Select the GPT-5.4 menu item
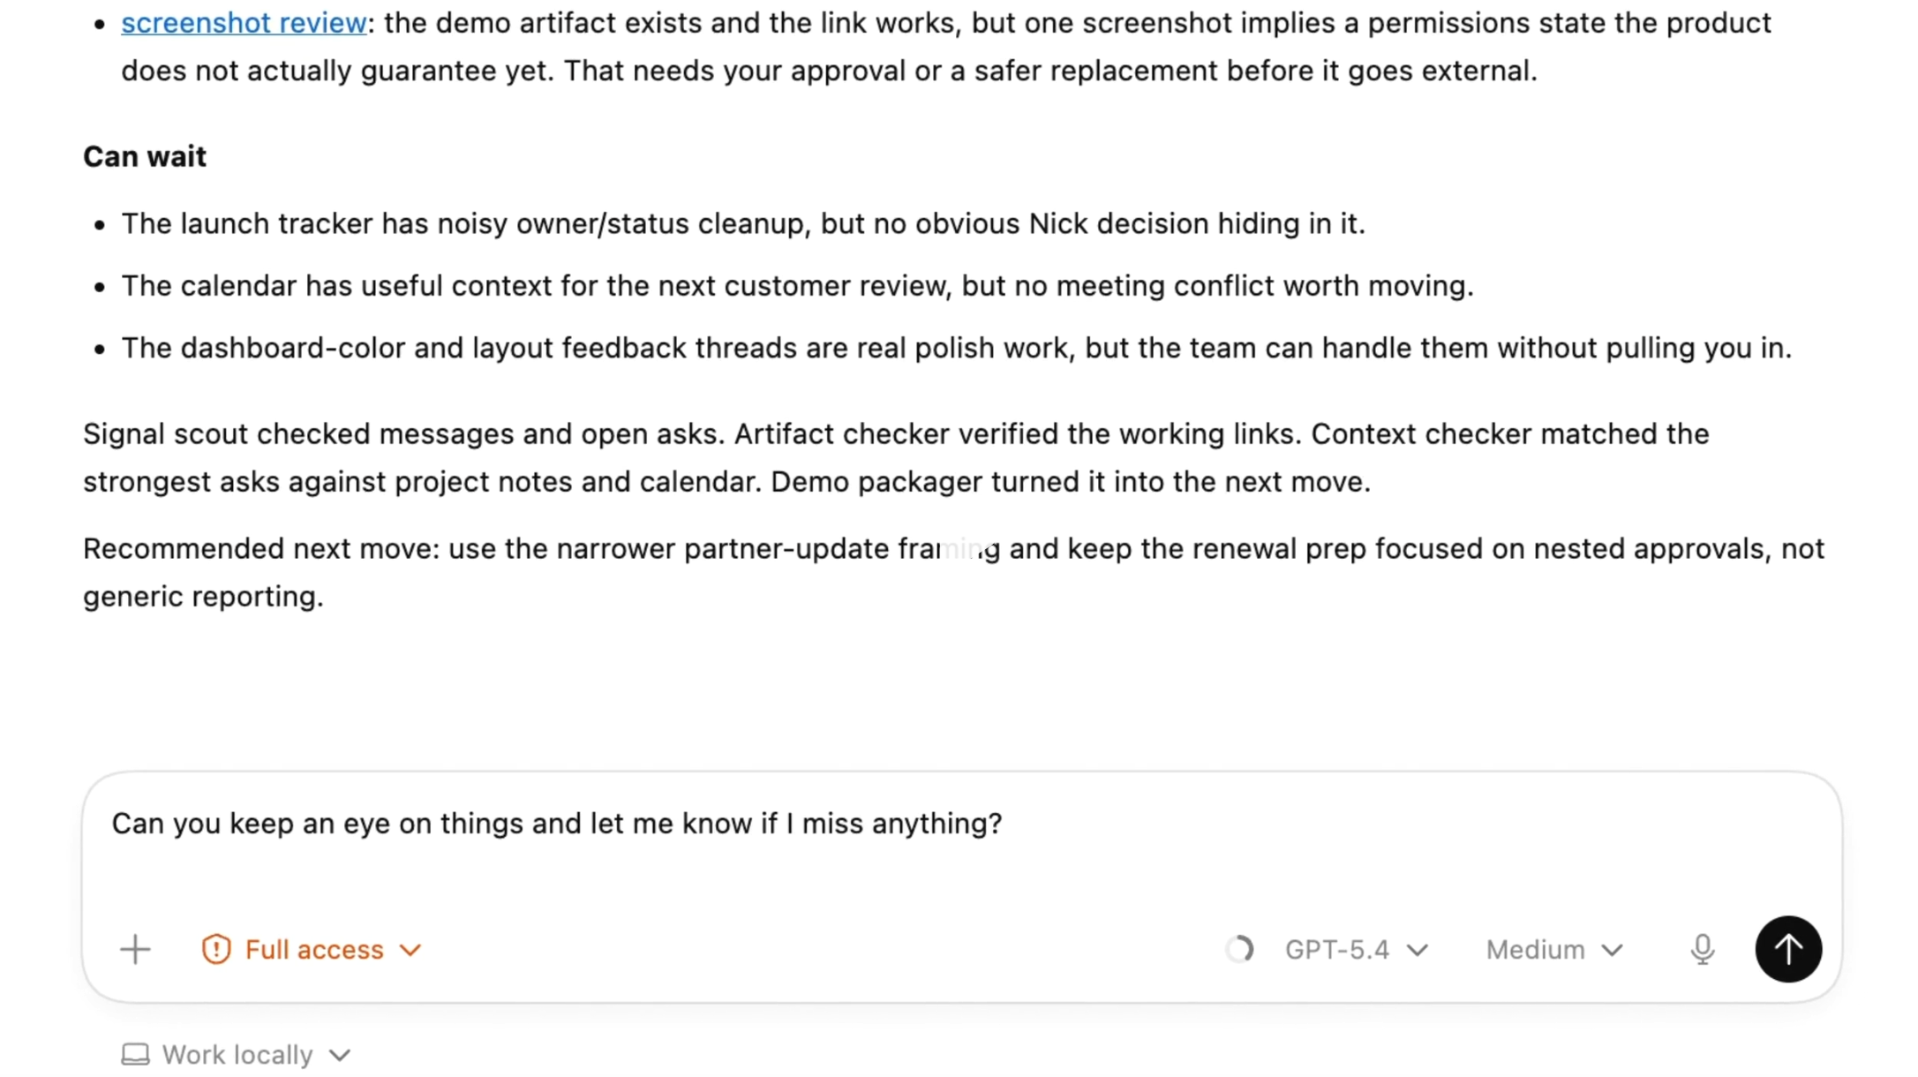Viewport: 1918px width, 1077px height. [x=1336, y=949]
